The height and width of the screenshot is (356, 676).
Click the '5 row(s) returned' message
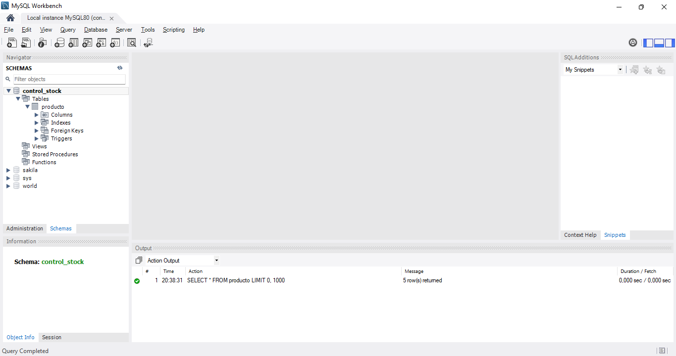tap(422, 280)
